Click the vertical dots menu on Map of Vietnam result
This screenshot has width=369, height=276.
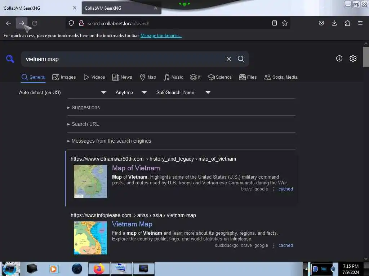273,189
